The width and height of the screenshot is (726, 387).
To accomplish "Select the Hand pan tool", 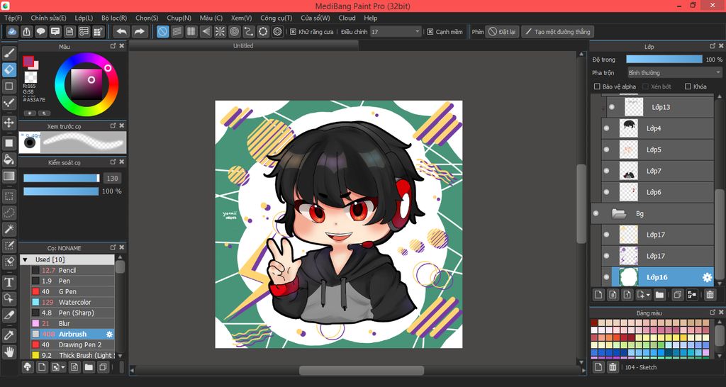I will [x=9, y=352].
